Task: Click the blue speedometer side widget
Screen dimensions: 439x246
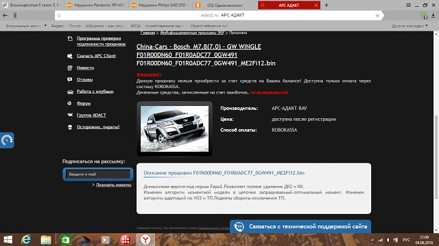Action: [x=7, y=140]
